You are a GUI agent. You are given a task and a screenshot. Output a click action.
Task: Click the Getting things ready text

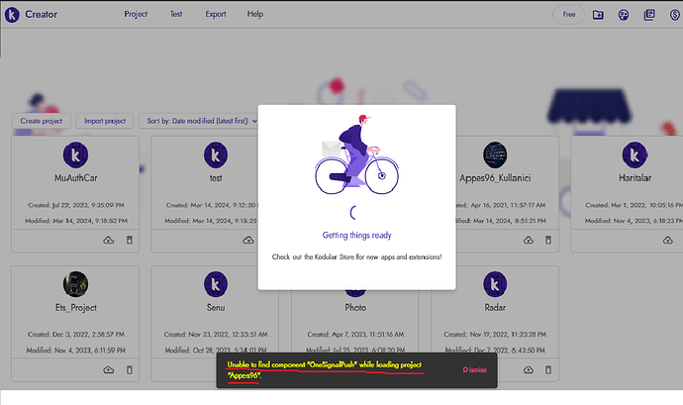(x=356, y=236)
